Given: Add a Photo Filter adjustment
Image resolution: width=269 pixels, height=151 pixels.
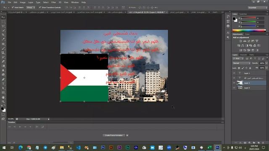Looking at the screenshot, I should [x=251, y=46].
